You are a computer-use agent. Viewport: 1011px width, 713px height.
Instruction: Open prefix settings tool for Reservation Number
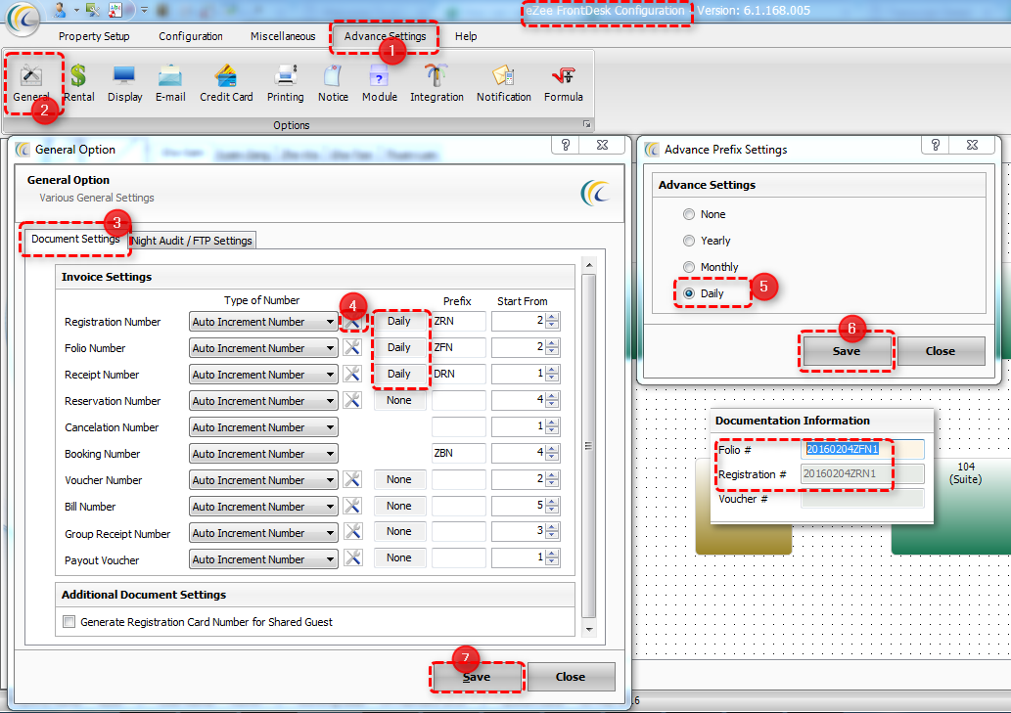pyautogui.click(x=352, y=401)
